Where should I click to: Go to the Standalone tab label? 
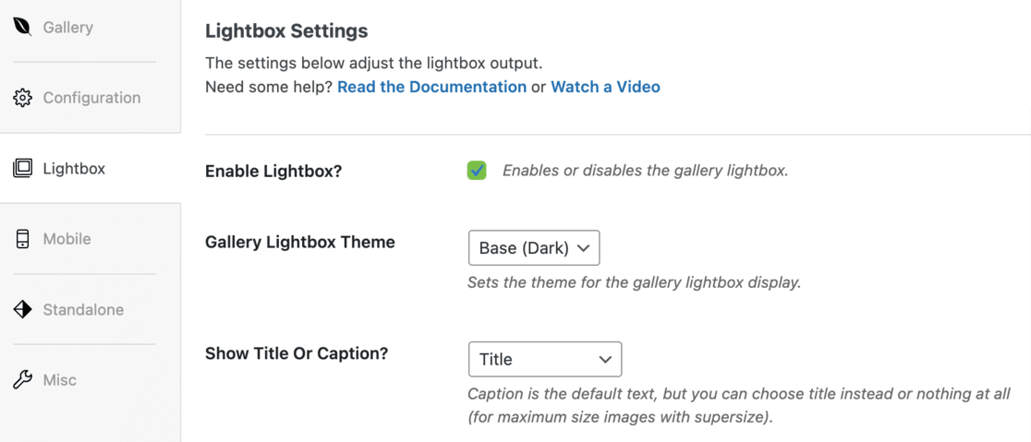click(x=83, y=310)
